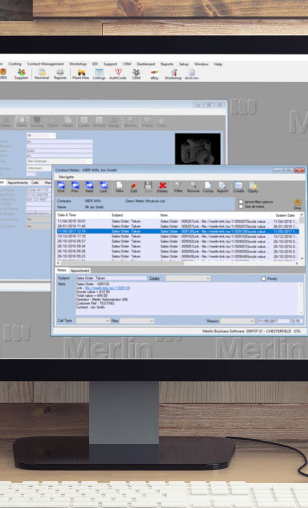Launch the eBay toolbar icon
Screen dimensions: 308x508
155,74
